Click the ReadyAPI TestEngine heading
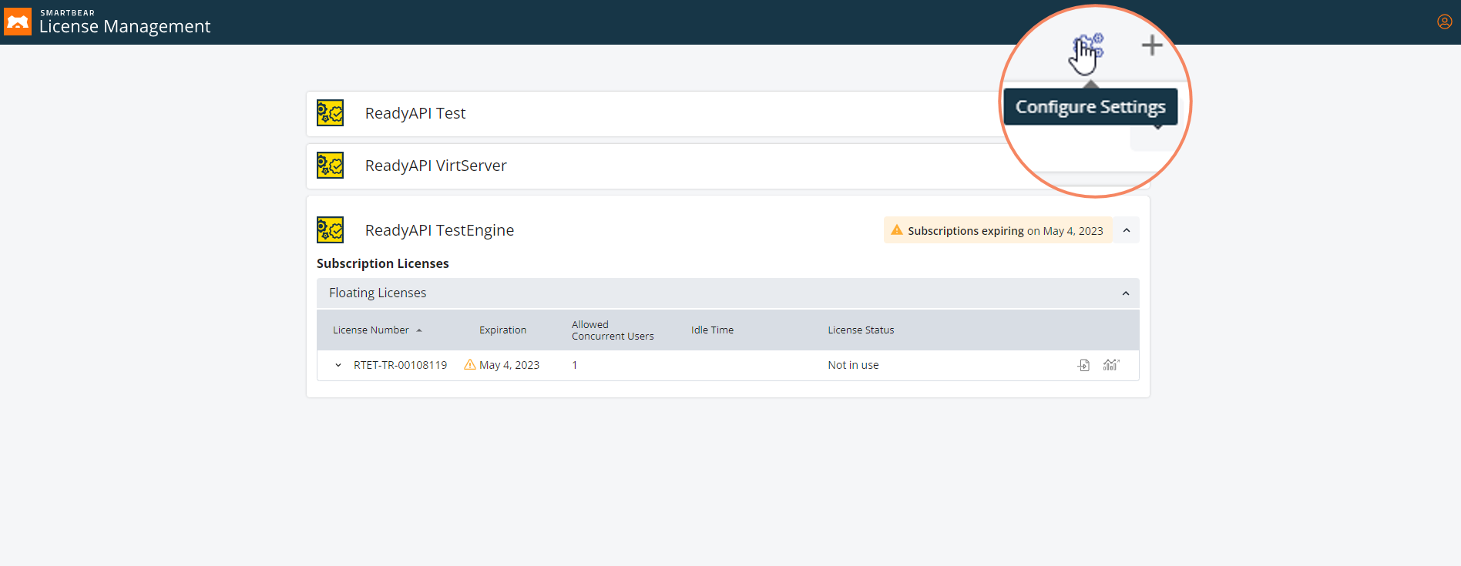 pos(439,230)
